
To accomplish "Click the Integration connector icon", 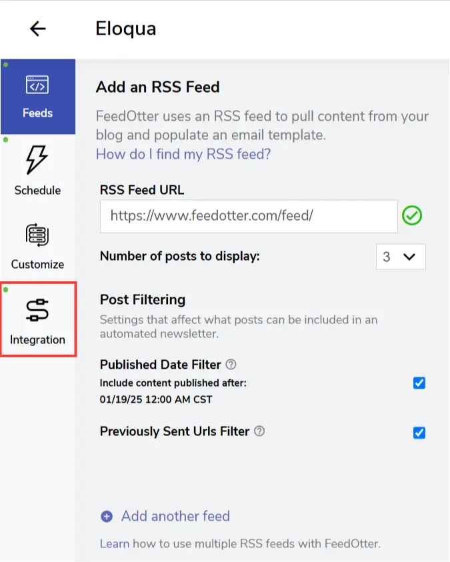I will 37,311.
